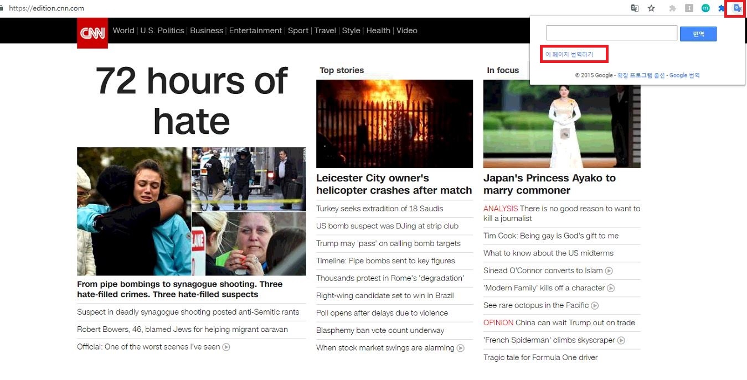Open the Style section
Image resolution: width=747 pixels, height=380 pixels.
351,30
